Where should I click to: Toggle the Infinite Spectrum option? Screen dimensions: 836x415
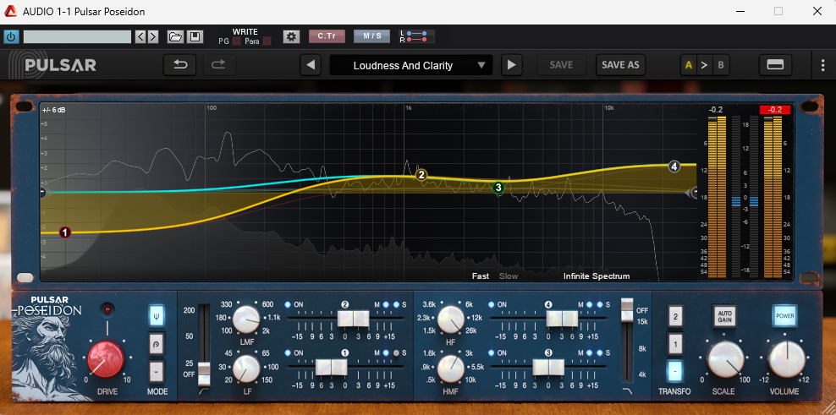click(x=597, y=276)
